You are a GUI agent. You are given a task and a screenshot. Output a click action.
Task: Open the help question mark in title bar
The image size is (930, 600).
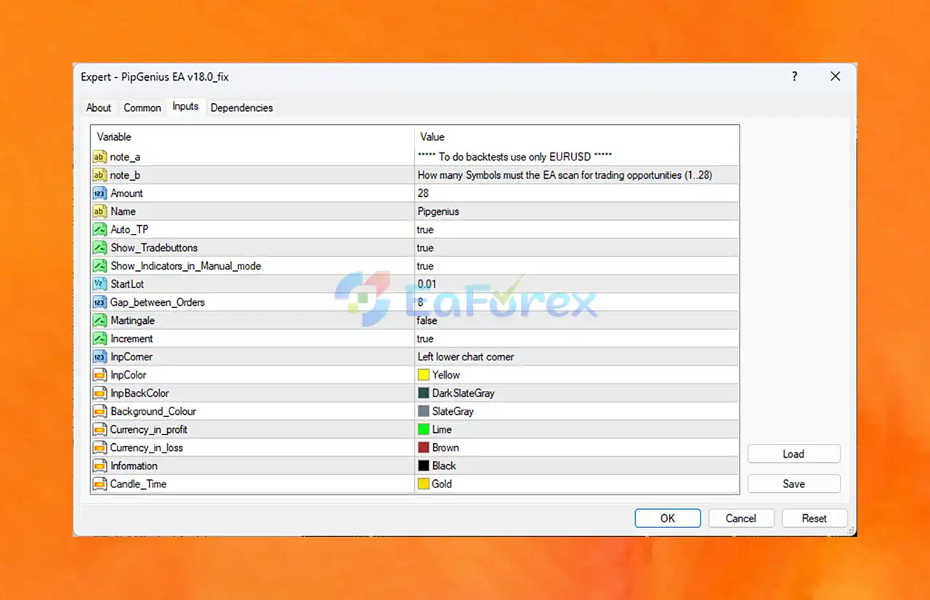tap(794, 76)
